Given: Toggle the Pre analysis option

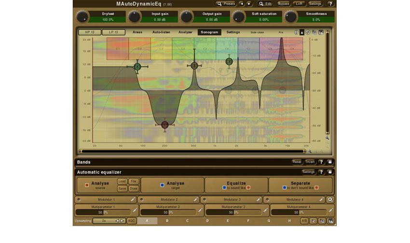Looking at the screenshot, I should coord(281,32).
